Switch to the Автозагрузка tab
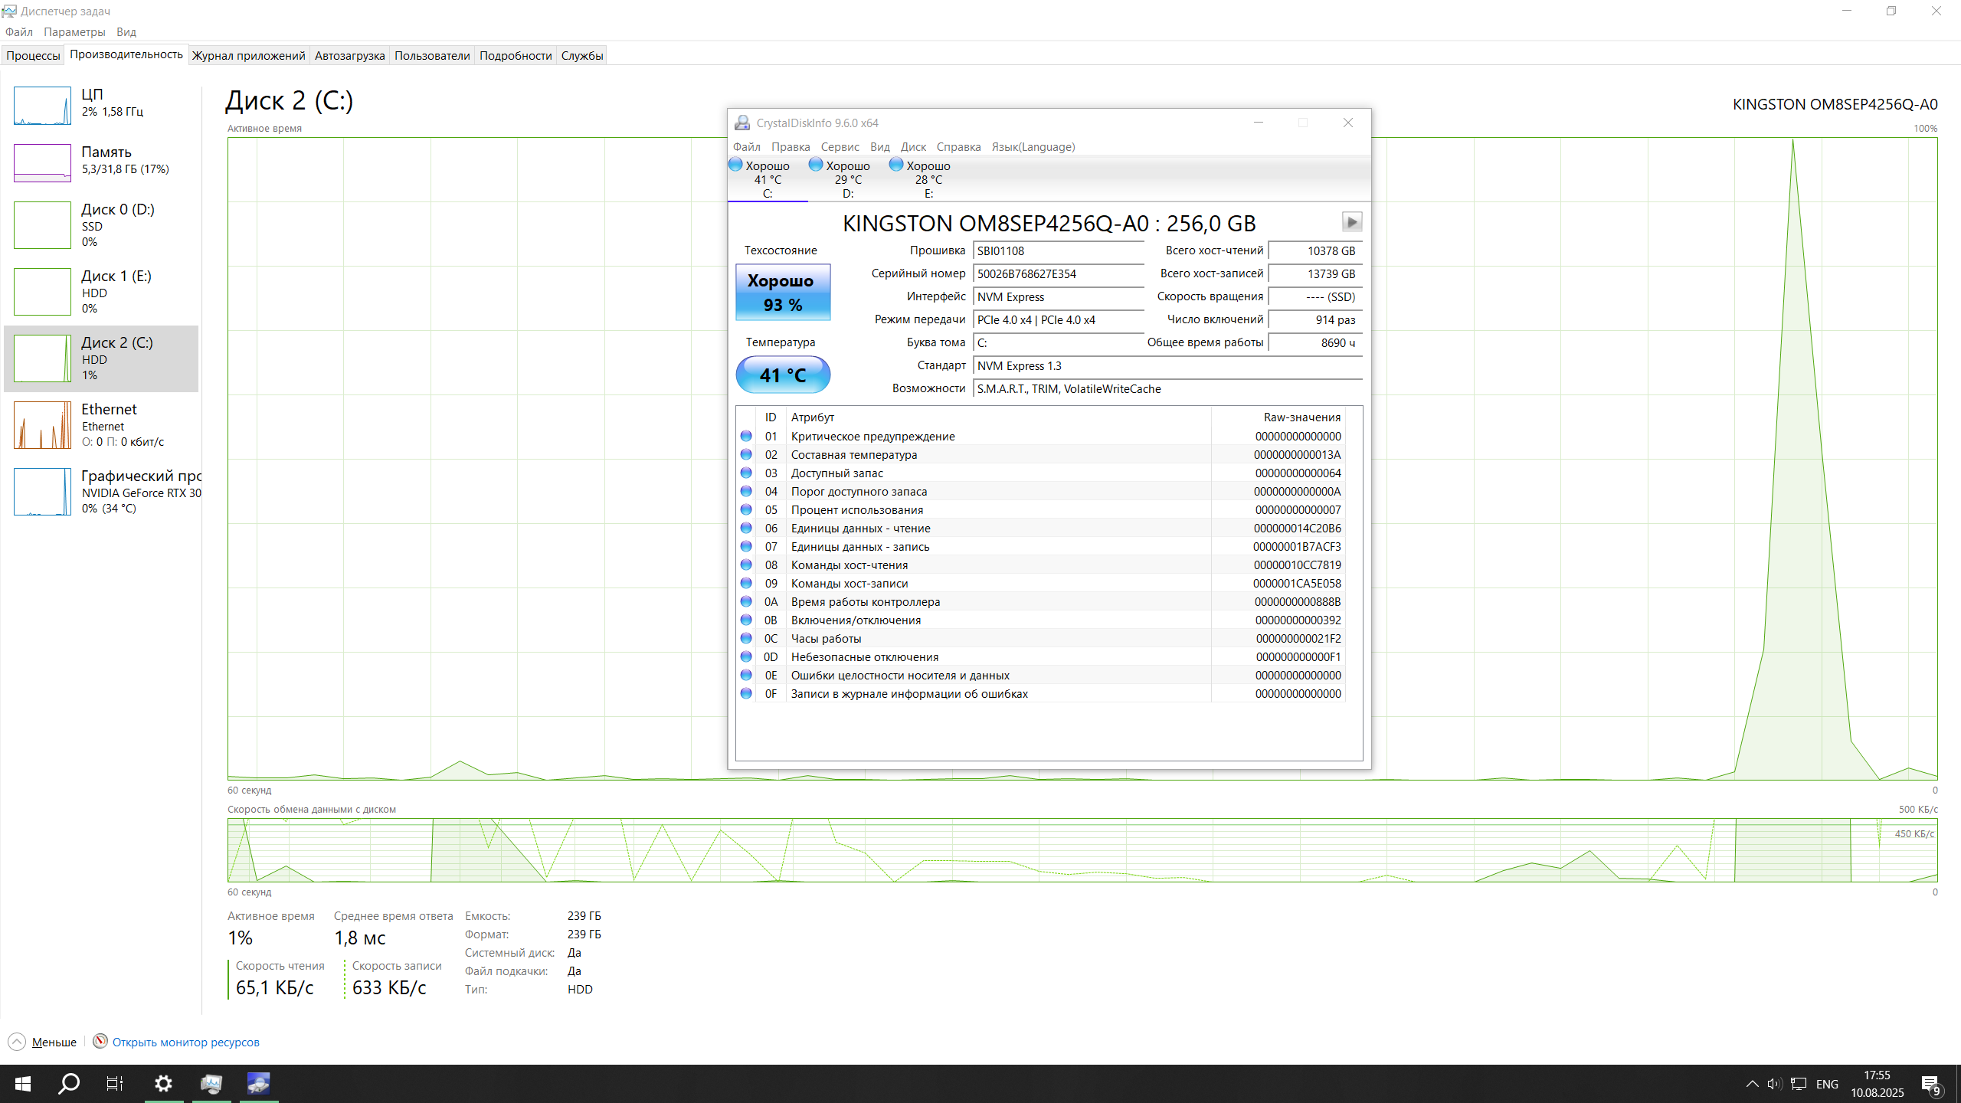The image size is (1961, 1103). coord(349,55)
